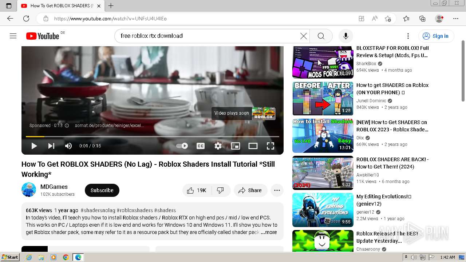Share this video
The width and height of the screenshot is (466, 262).
(x=250, y=190)
